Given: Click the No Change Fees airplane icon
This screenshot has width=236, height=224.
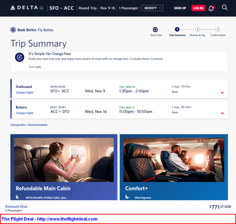Looking at the screenshot, I should click(20, 57).
